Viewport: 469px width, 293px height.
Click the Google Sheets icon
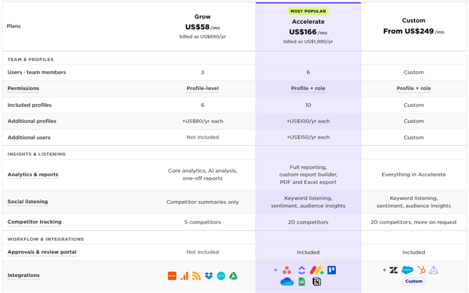point(302,282)
